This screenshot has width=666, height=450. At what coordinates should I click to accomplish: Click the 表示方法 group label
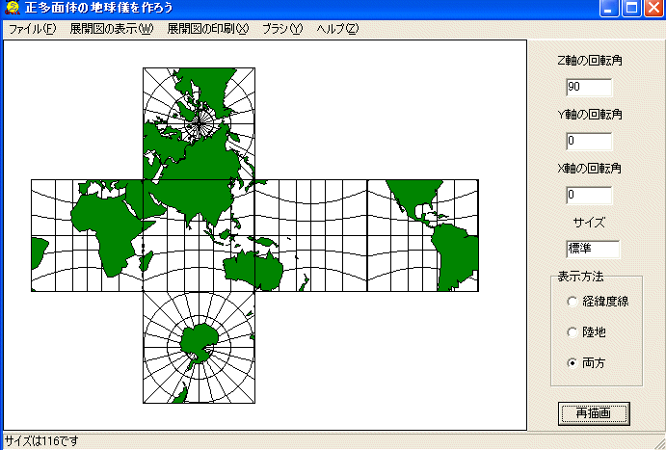click(580, 277)
